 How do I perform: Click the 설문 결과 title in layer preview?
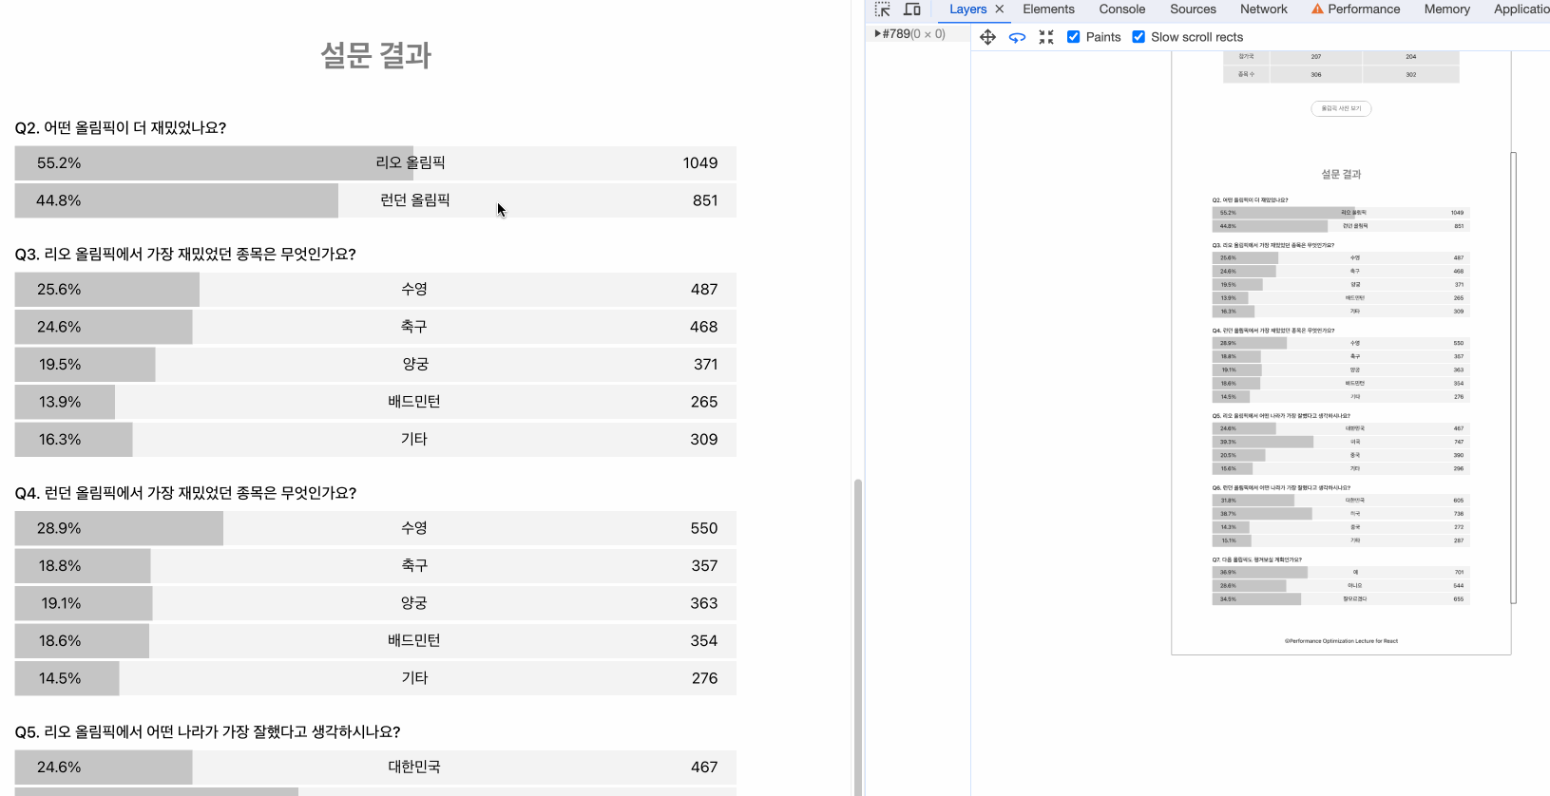coord(1341,175)
